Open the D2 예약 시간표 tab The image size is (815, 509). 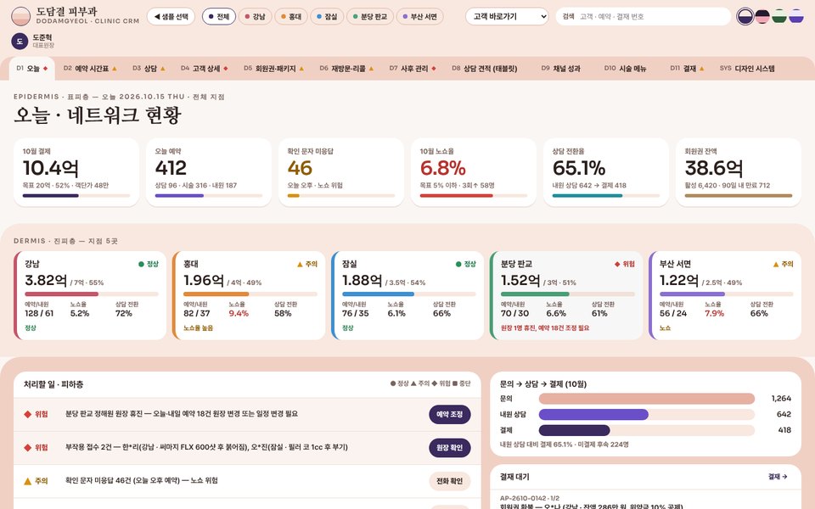pos(90,69)
